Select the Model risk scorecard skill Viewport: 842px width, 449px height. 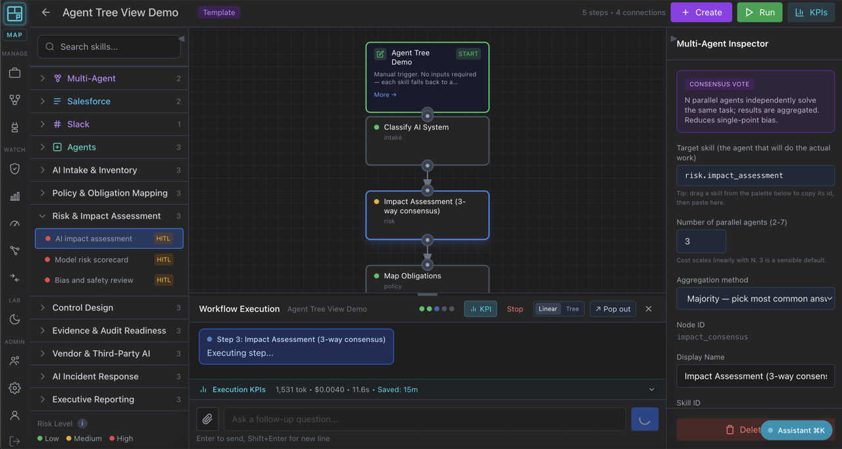(109, 259)
